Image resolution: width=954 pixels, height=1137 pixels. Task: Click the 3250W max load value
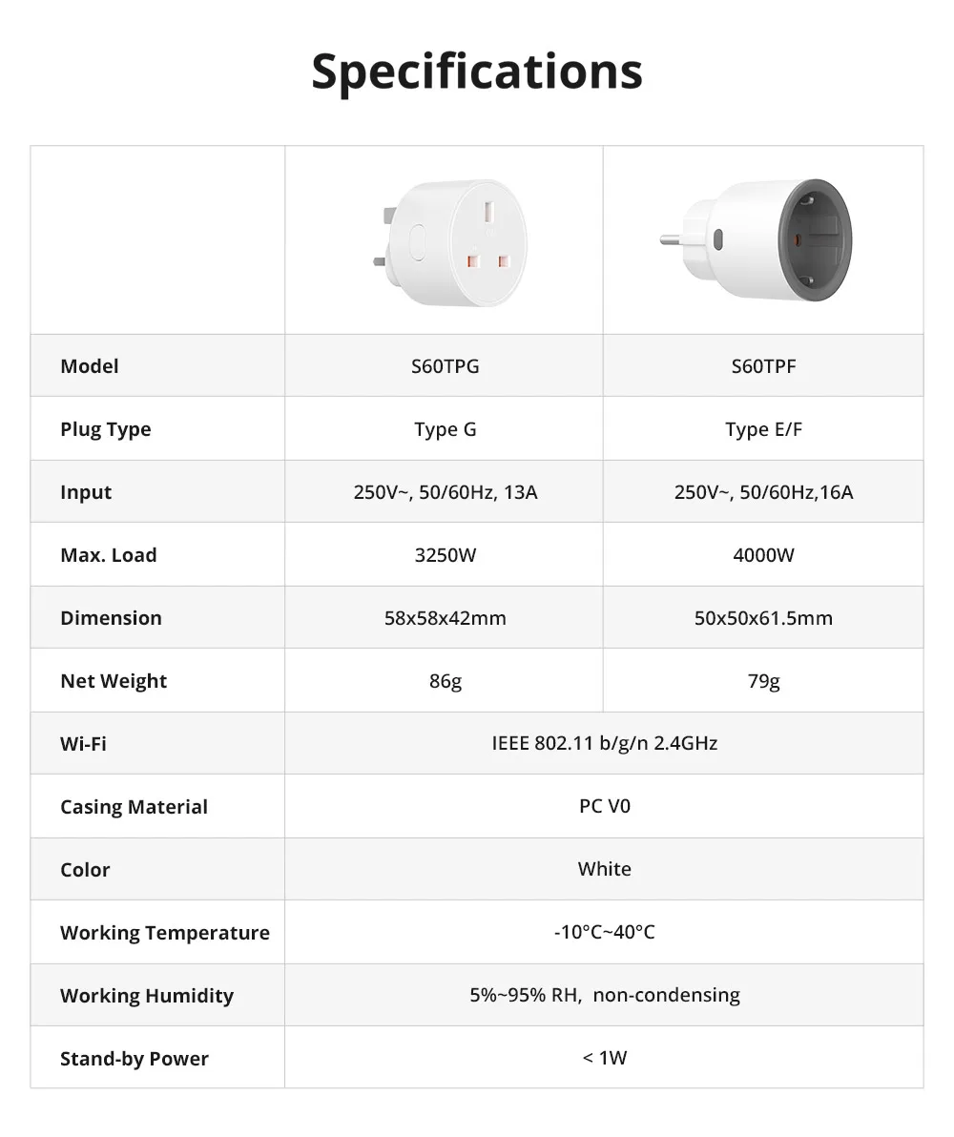point(445,555)
